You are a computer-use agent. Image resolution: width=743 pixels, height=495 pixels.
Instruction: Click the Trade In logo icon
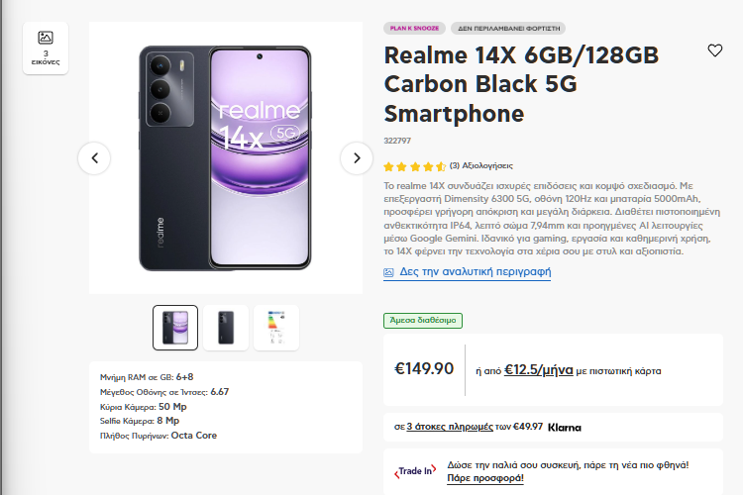coord(416,470)
